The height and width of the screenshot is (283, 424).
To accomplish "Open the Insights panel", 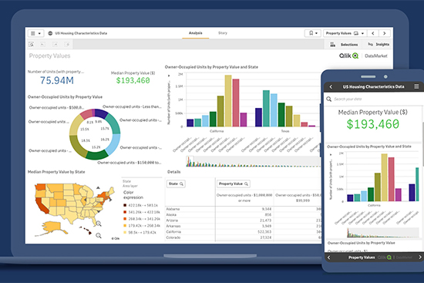I will (x=379, y=45).
